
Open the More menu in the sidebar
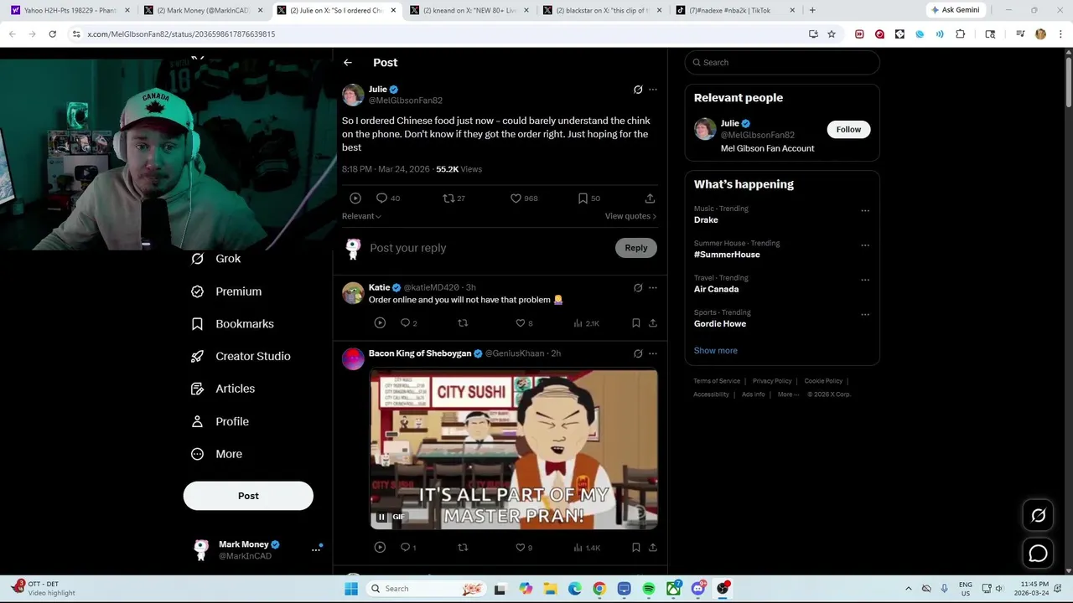coord(216,454)
